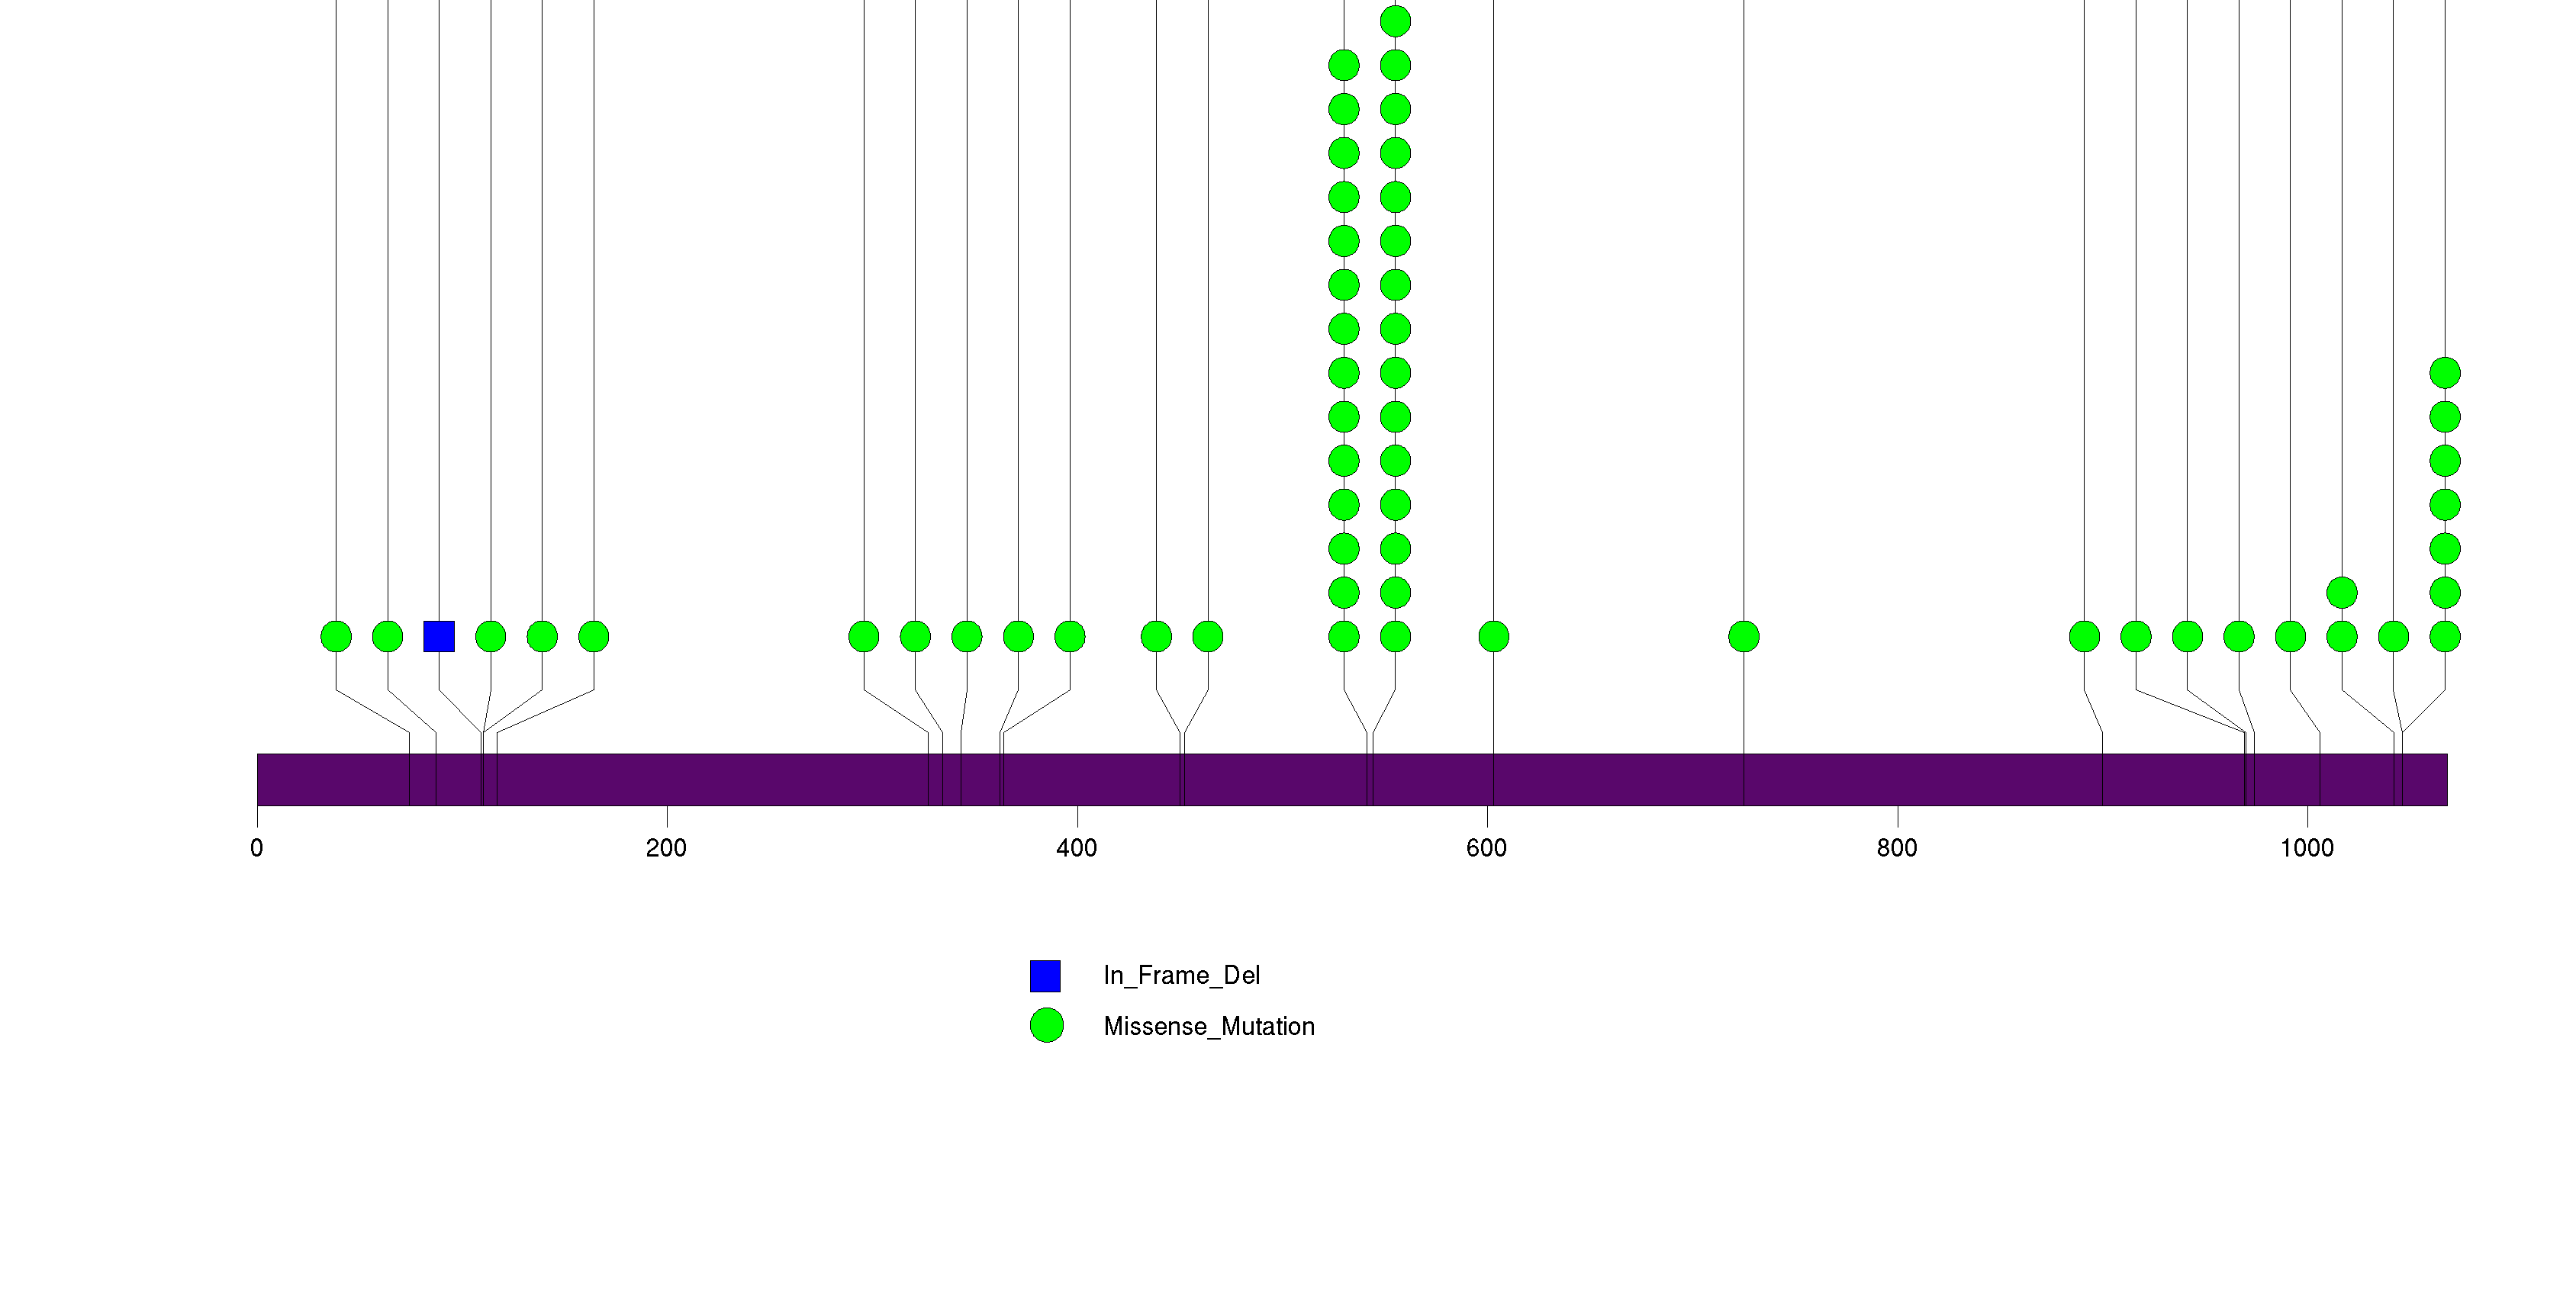Click the bottom circle of the tallest stack
2576x1289 pixels.
click(x=1395, y=637)
